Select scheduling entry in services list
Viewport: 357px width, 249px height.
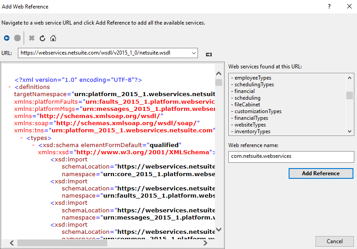pyautogui.click(x=247, y=98)
